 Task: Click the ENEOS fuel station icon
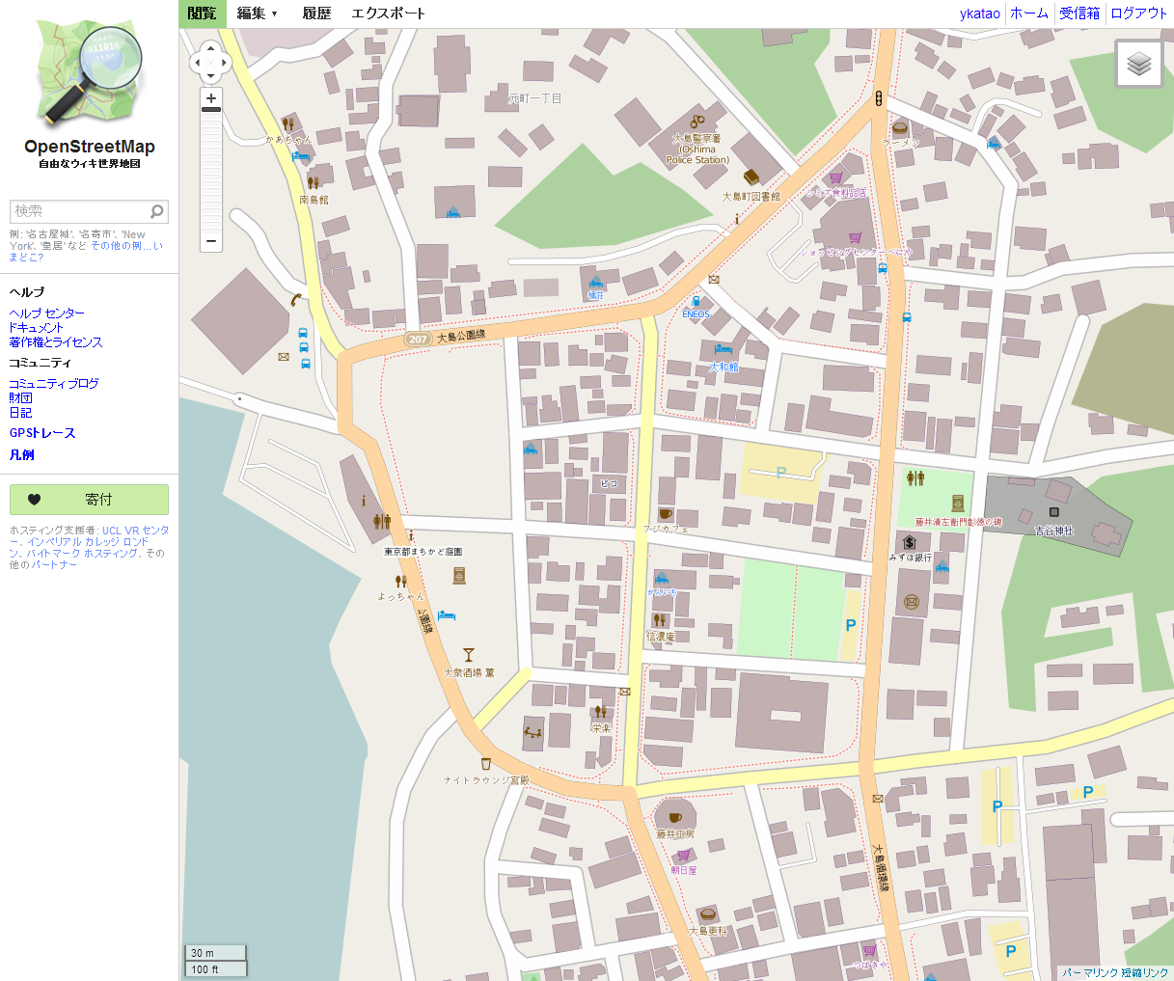click(696, 302)
